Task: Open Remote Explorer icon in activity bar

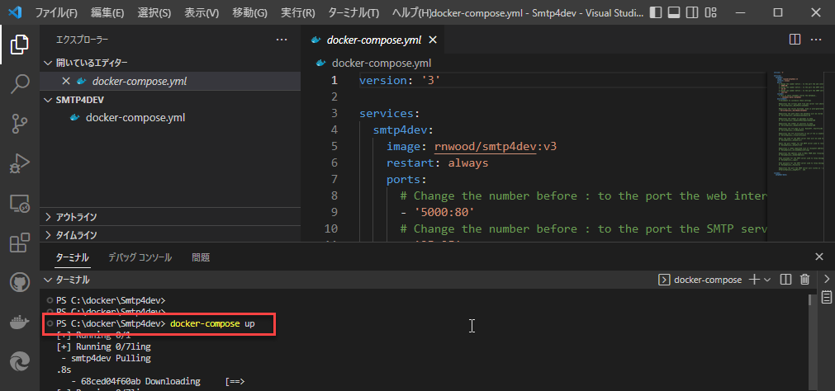Action: point(19,203)
